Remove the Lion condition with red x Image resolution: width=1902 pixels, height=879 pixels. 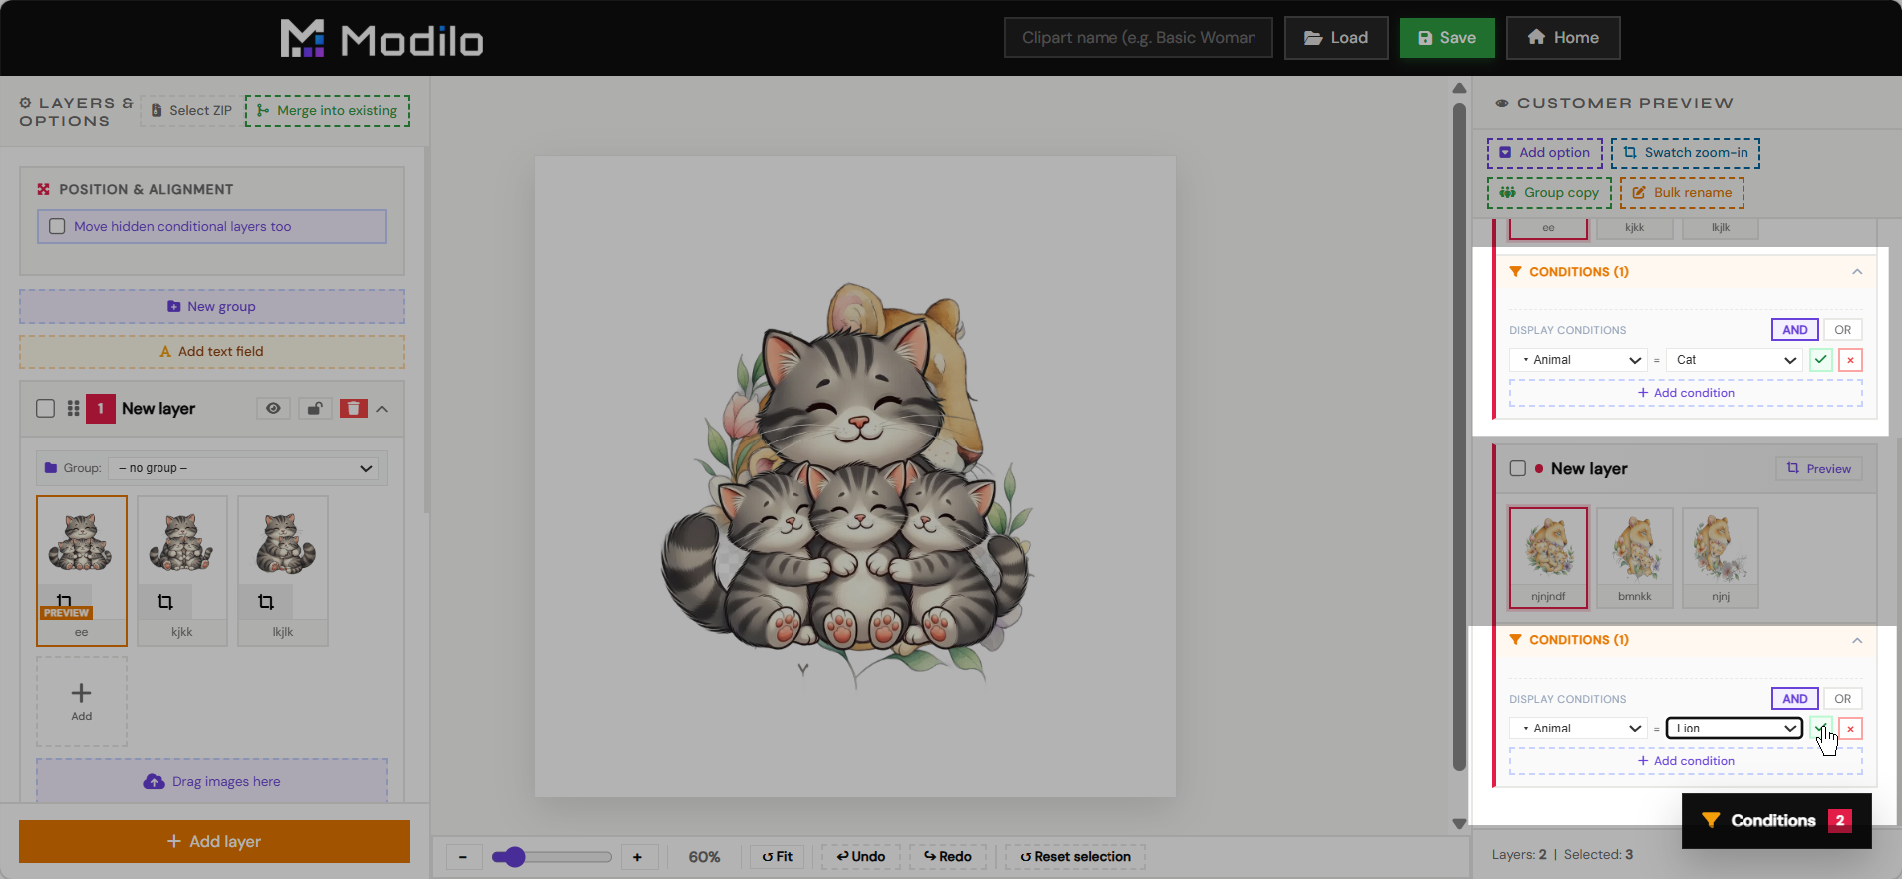(1851, 729)
